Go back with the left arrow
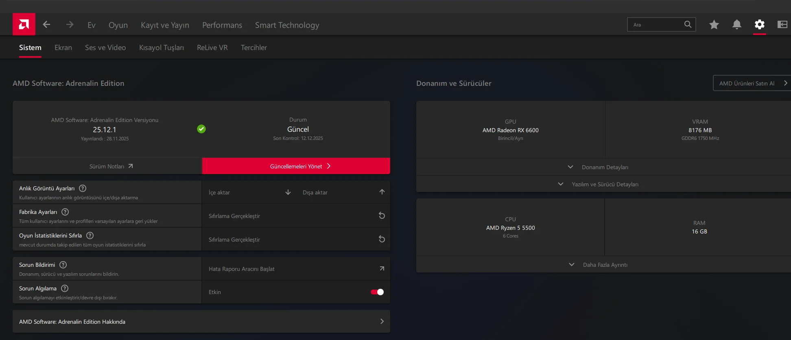 click(x=47, y=24)
